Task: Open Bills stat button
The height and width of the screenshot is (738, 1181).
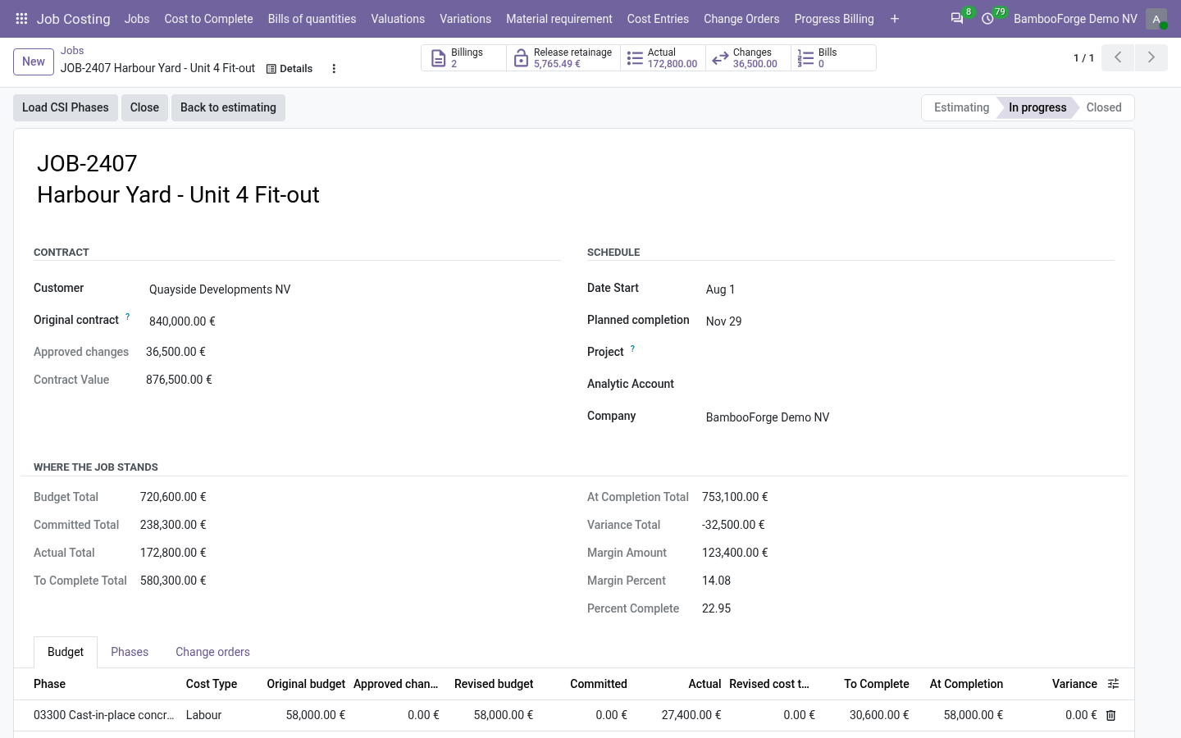Action: click(x=833, y=58)
